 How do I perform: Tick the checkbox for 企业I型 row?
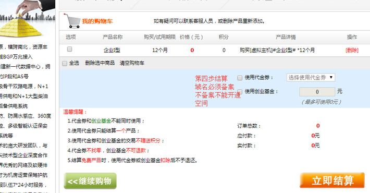(69, 49)
